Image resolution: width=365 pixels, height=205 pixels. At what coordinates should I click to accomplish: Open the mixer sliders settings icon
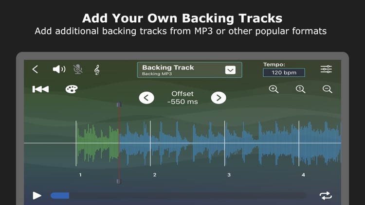tap(326, 69)
